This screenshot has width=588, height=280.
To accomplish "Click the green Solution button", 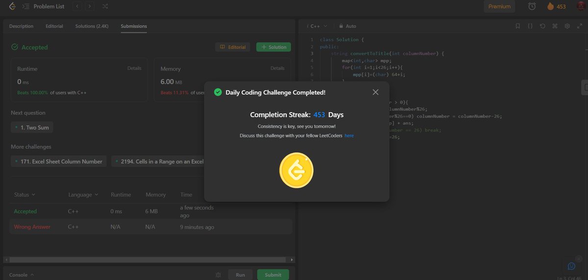I will point(273,47).
